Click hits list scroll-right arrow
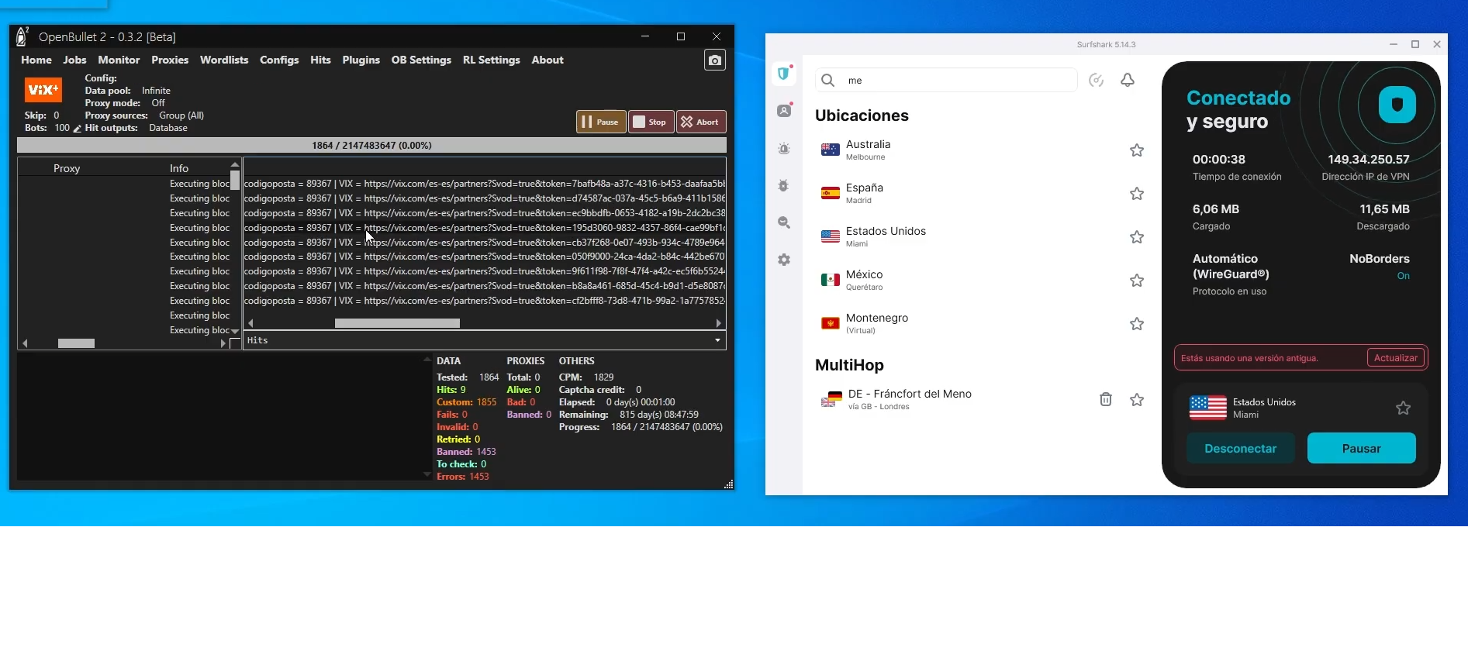The width and height of the screenshot is (1468, 658). pos(719,323)
